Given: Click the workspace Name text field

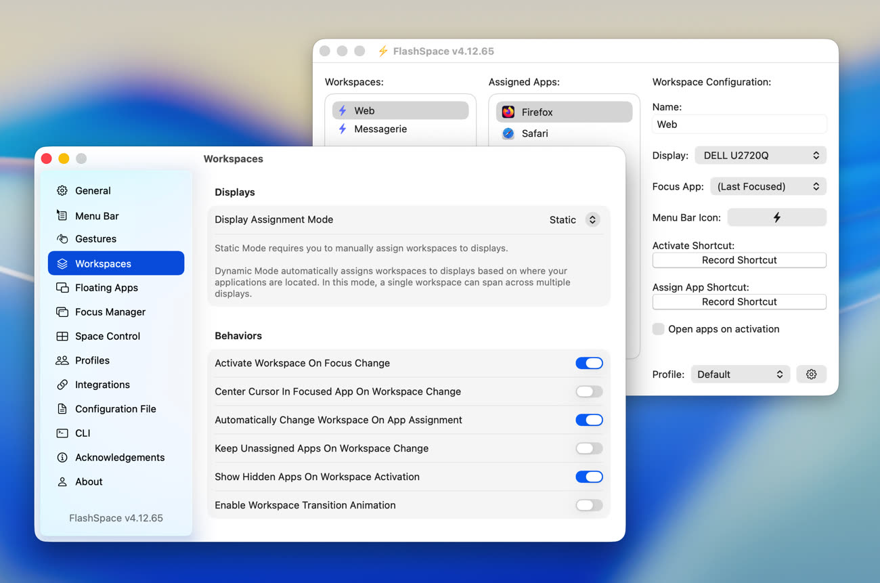Looking at the screenshot, I should pos(739,125).
